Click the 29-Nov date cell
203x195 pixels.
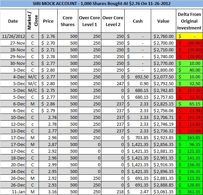[13, 56]
